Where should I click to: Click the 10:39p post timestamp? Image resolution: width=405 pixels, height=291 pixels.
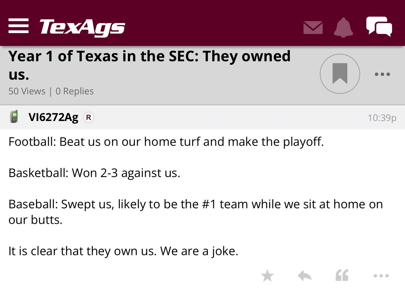pos(382,118)
